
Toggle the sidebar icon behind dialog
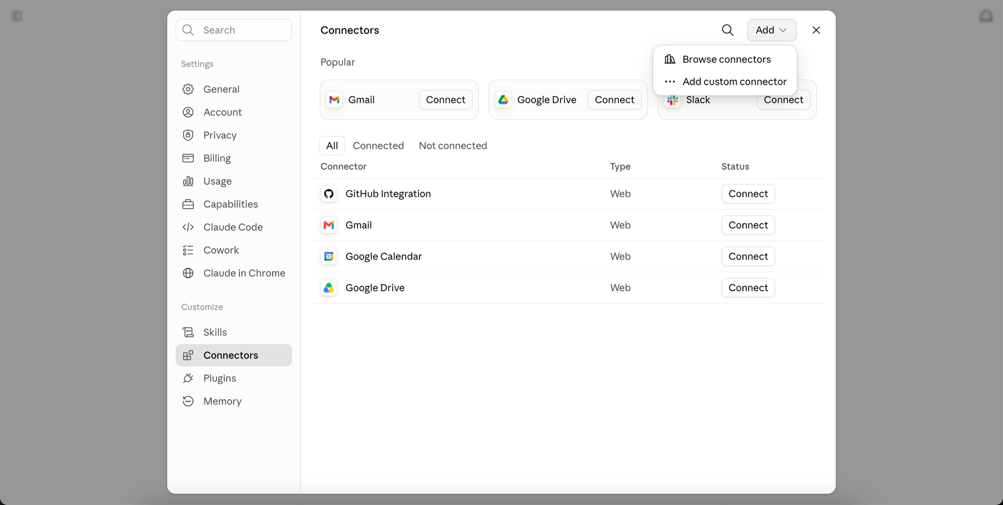click(17, 17)
